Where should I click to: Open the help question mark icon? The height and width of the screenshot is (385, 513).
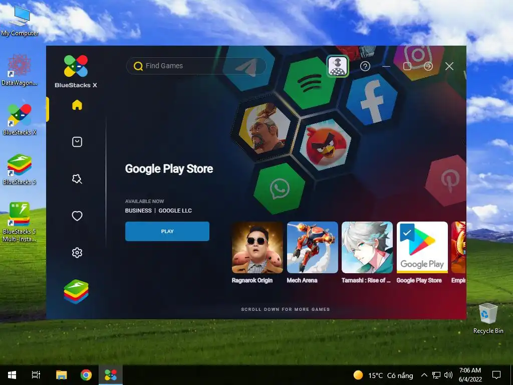pos(365,67)
